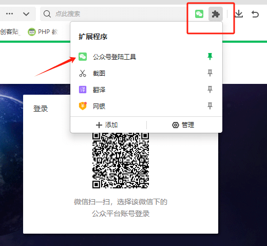Click the 登录 heading on login card
The image size is (267, 246).
pyautogui.click(x=41, y=109)
